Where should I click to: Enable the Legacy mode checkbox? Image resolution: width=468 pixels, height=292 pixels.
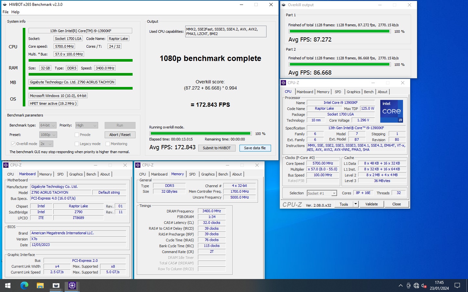pos(77,144)
